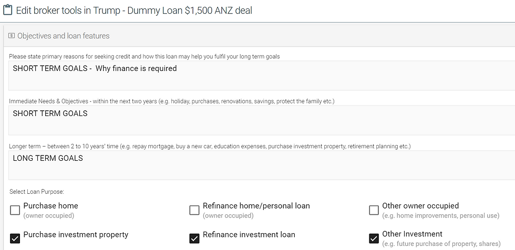Tick the Purchase home checkbox

click(15, 210)
